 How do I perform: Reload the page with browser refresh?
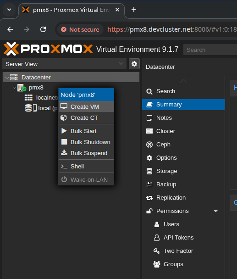click(x=43, y=29)
